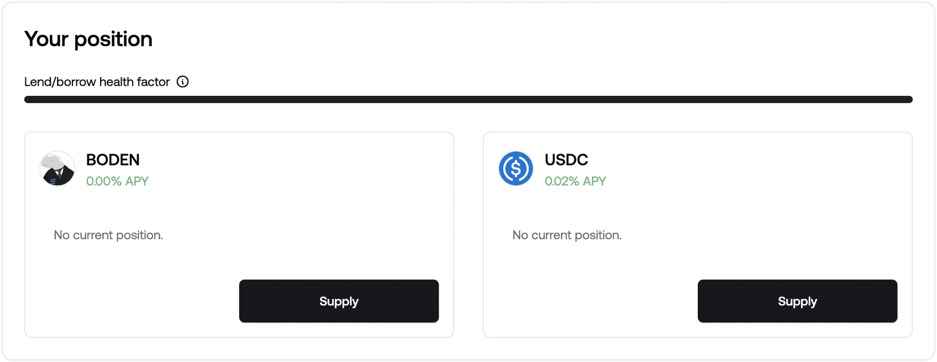Click the USDC coin logo icon
This screenshot has height=362, width=937.
pos(516,169)
